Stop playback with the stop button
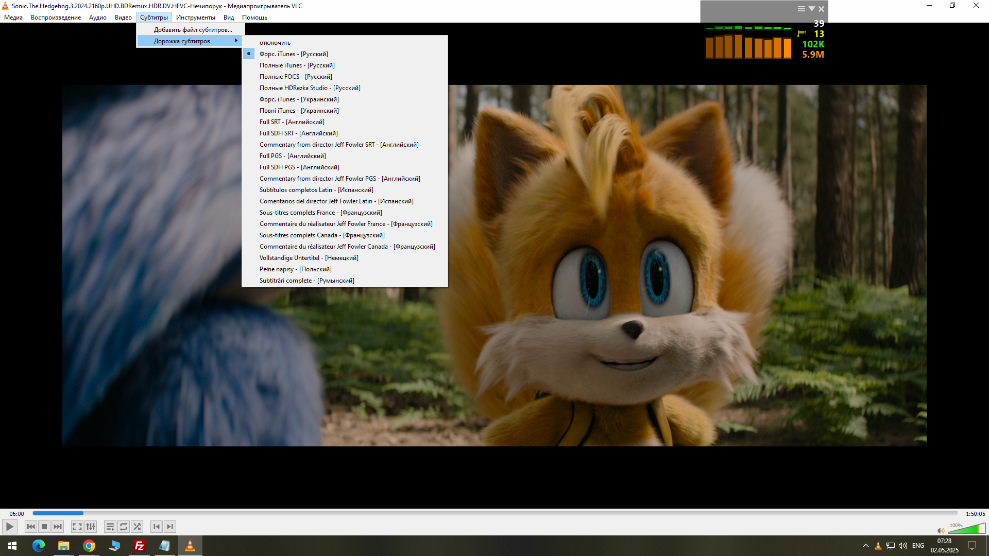989x556 pixels. click(x=44, y=527)
